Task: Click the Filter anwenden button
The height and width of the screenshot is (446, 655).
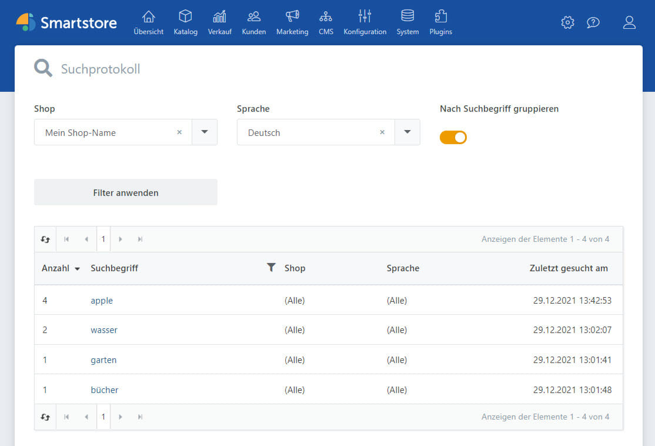Action: 126,192
